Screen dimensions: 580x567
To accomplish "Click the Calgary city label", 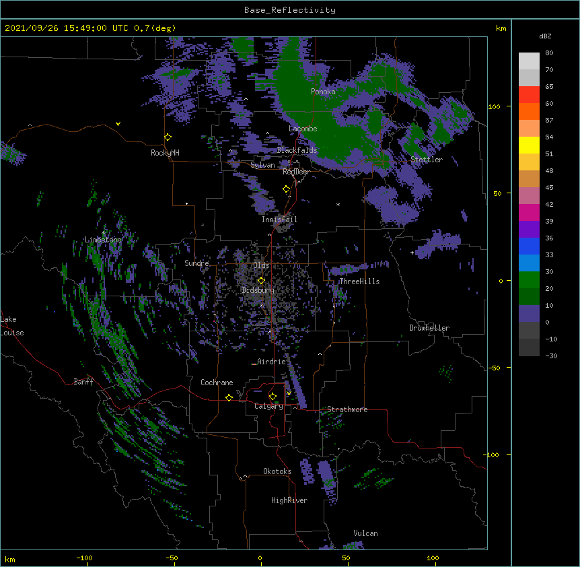I will pos(268,406).
